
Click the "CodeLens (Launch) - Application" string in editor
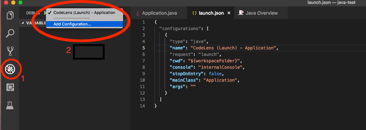(x=234, y=48)
